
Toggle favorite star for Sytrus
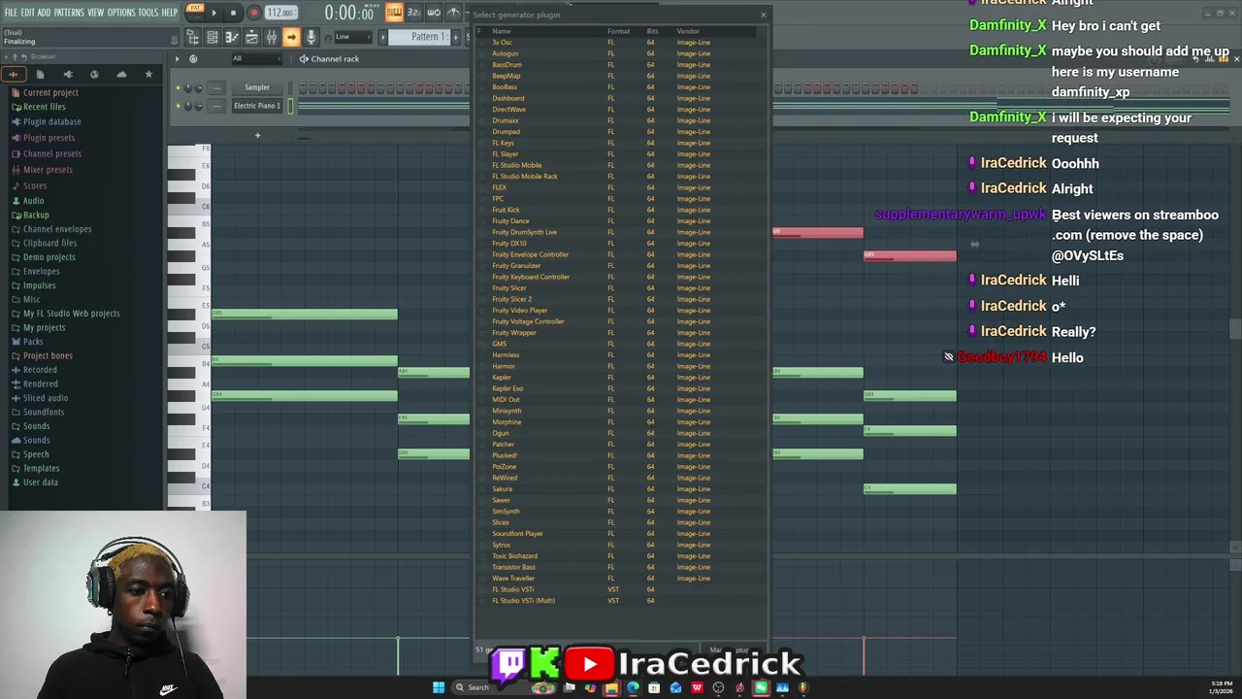480,545
